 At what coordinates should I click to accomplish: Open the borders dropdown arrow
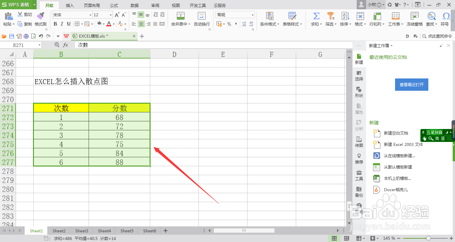[82, 24]
